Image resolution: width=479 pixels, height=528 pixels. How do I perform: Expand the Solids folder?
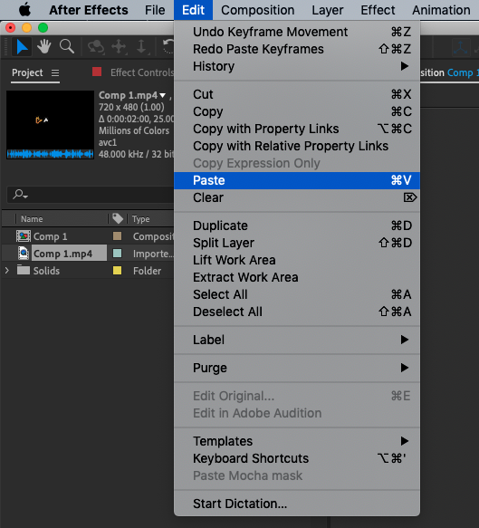(x=6, y=271)
